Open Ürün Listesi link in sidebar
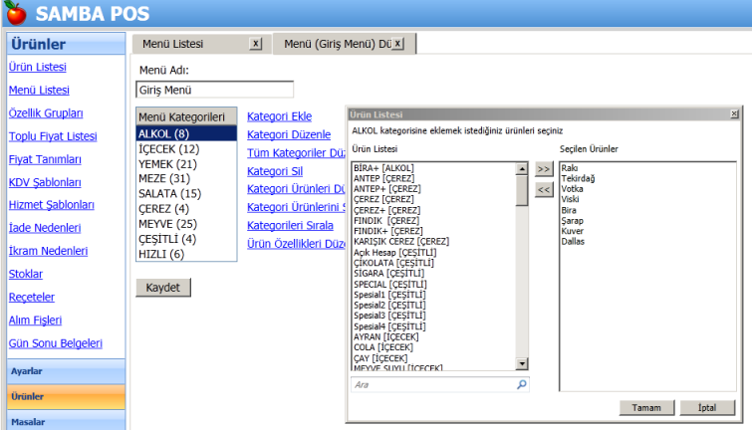Screen dimensions: 752x430 (x=38, y=67)
